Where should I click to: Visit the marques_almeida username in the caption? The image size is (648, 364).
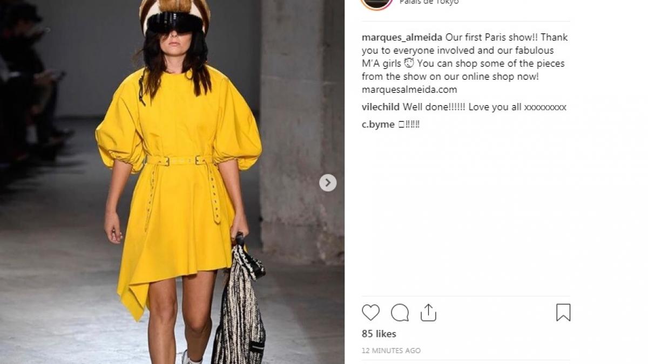(402, 37)
